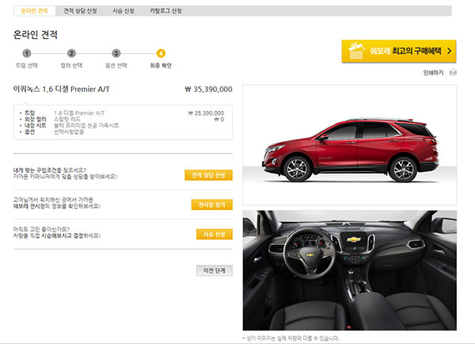Click the ₩ 0 color price
Viewport: 475px width, 344px height.
(x=219, y=120)
